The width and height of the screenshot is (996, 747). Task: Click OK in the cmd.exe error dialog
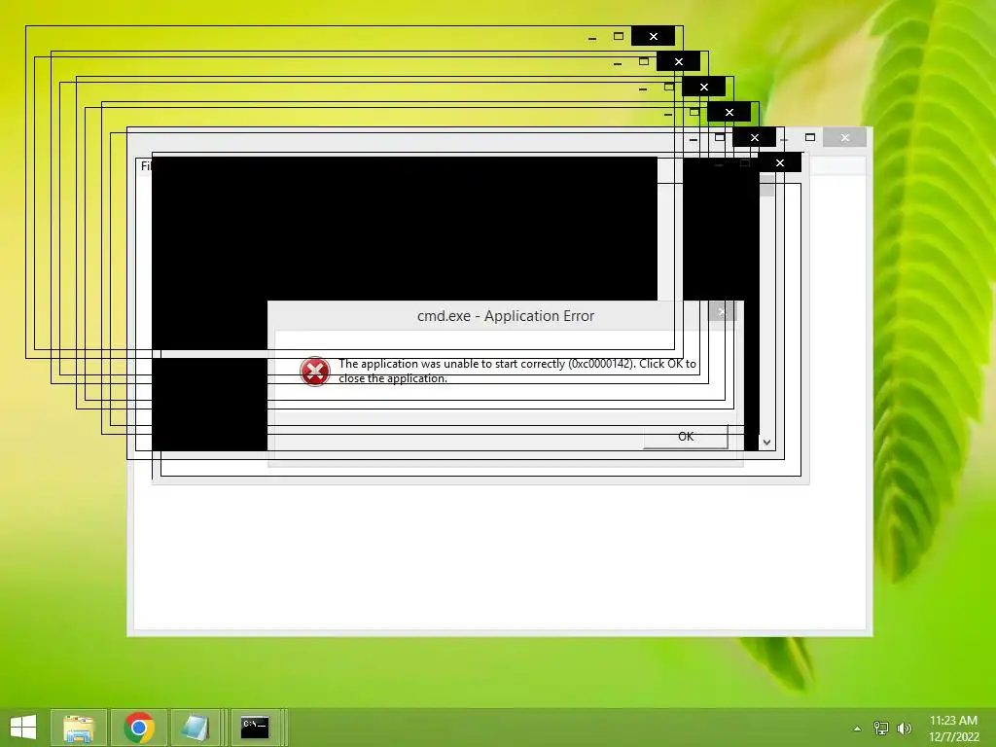(686, 437)
